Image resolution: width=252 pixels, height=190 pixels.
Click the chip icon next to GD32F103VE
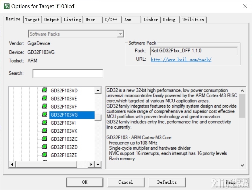pos(45,98)
